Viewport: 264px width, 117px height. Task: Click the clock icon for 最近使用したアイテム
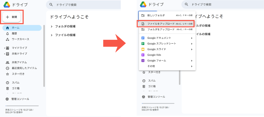pyautogui.click(x=7, y=68)
